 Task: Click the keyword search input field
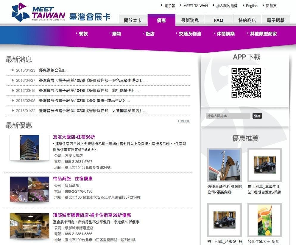coord(228,116)
